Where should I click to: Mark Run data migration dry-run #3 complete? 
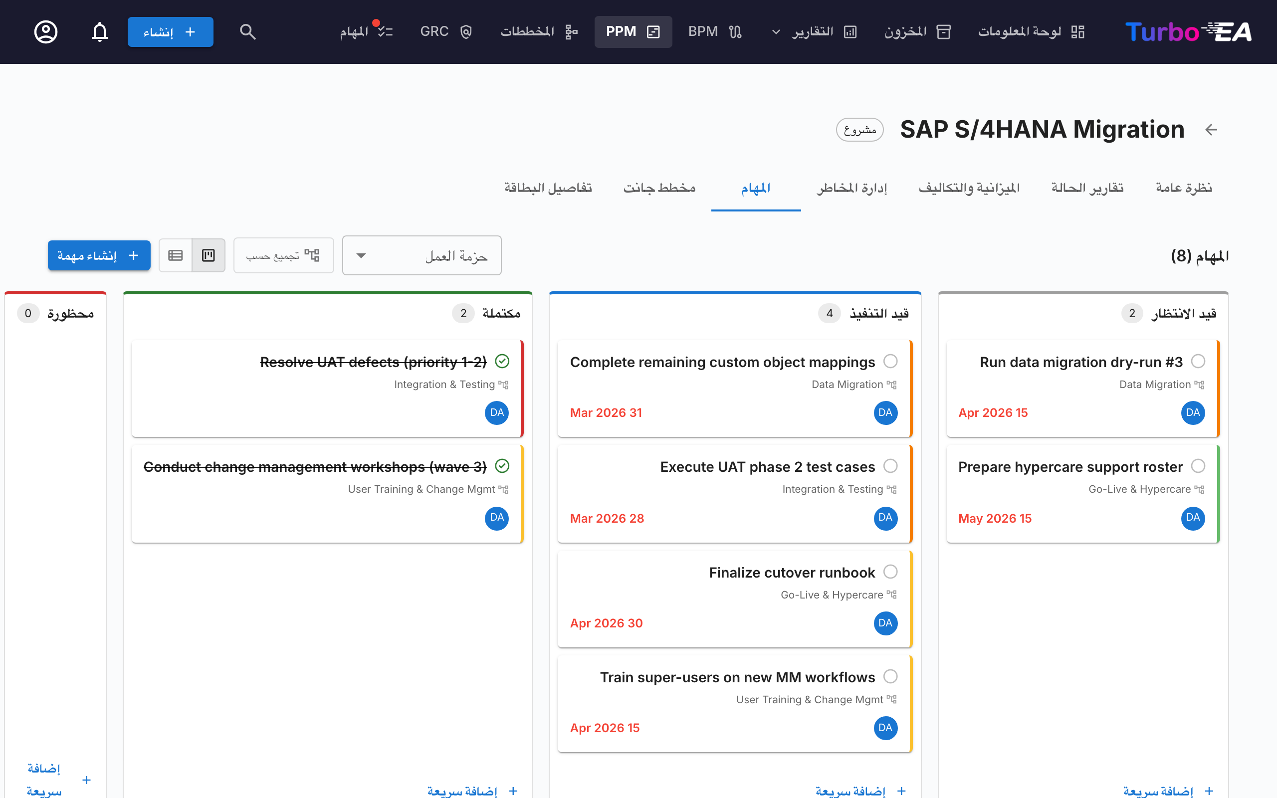pyautogui.click(x=1198, y=362)
